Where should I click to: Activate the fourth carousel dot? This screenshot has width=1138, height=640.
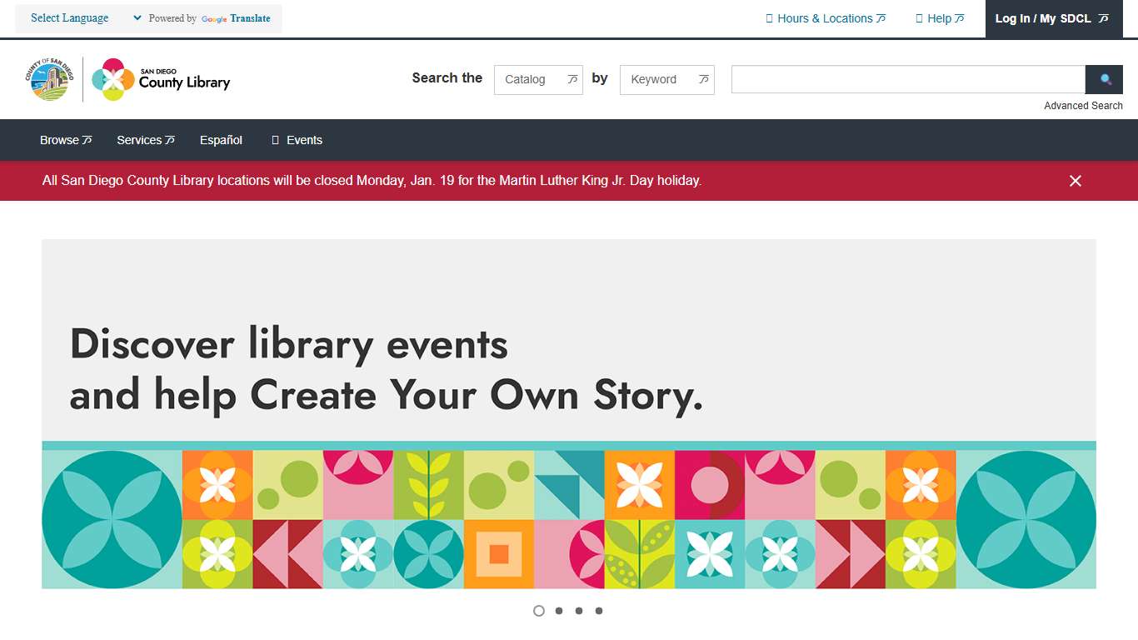(x=599, y=611)
